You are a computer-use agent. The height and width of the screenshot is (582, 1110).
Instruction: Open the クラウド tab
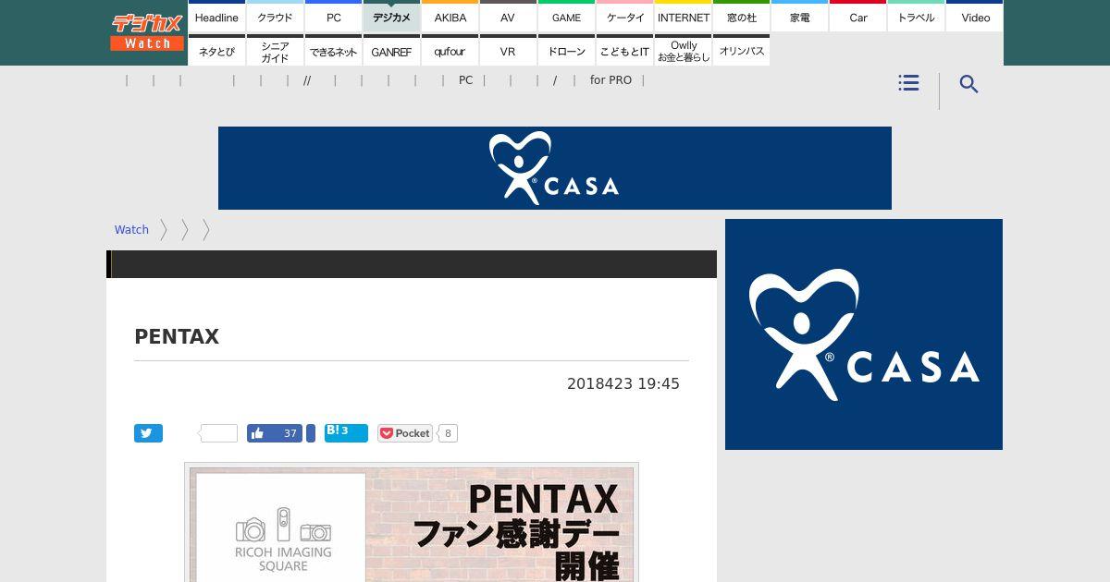[x=275, y=18]
